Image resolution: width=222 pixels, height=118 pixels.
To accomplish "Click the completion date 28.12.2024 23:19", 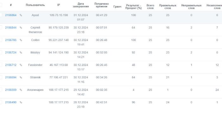I will tap(81, 104).
